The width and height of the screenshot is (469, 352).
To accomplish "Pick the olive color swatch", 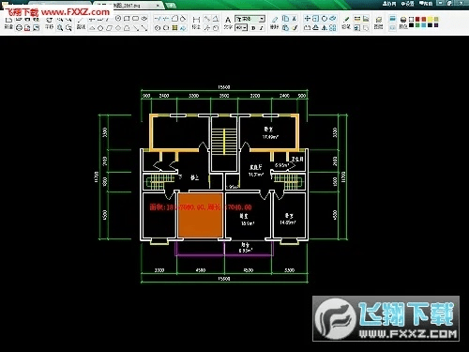I will 436,19.
